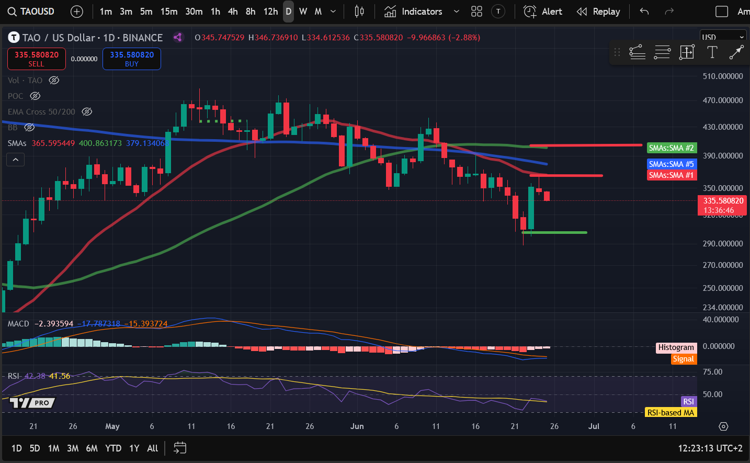Open the Indicators dialog
Image resolution: width=750 pixels, height=463 pixels.
(x=414, y=12)
